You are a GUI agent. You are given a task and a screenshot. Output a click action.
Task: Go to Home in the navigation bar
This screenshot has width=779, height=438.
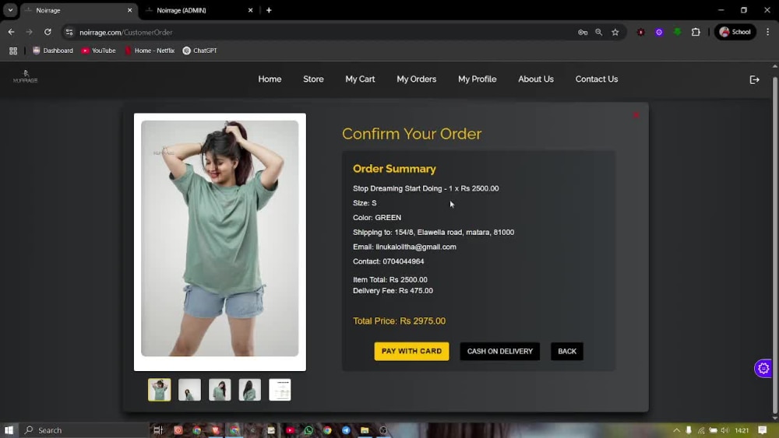click(x=270, y=79)
